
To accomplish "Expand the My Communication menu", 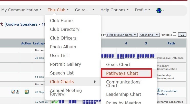I will point(22,10).
